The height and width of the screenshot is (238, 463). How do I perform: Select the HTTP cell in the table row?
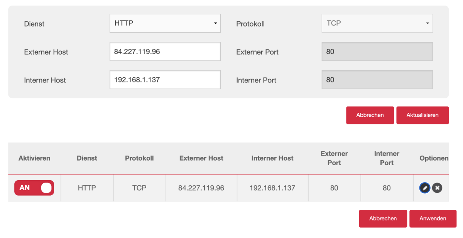[x=87, y=188]
